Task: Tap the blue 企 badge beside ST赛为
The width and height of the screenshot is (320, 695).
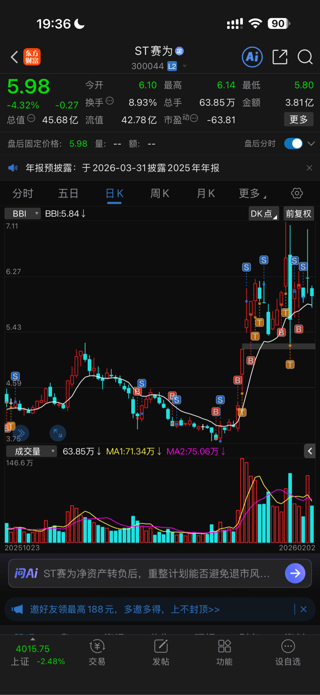Action: tap(180, 51)
